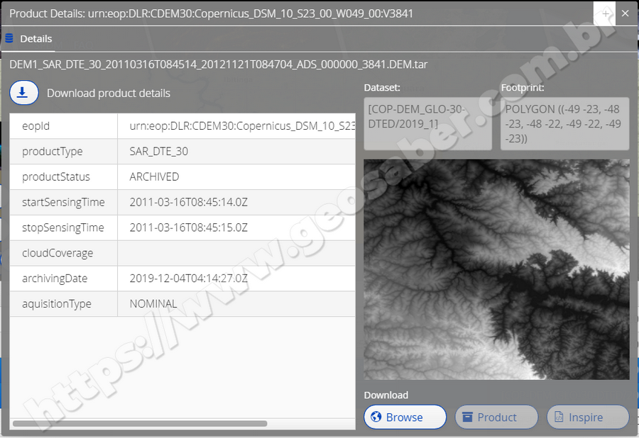Click the Browse download button

click(x=405, y=417)
